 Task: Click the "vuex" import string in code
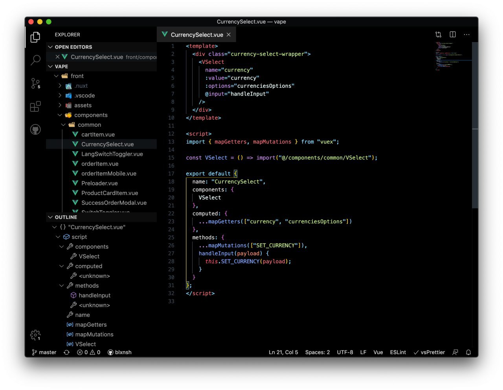(x=326, y=142)
